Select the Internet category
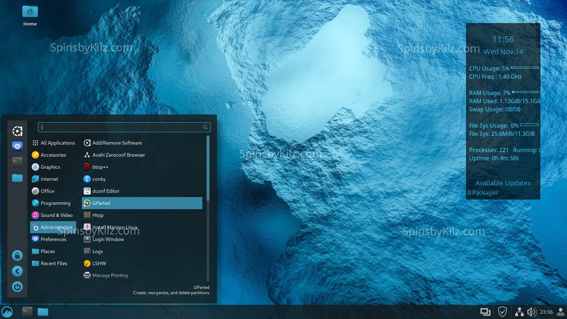This screenshot has width=567, height=319. 49,179
